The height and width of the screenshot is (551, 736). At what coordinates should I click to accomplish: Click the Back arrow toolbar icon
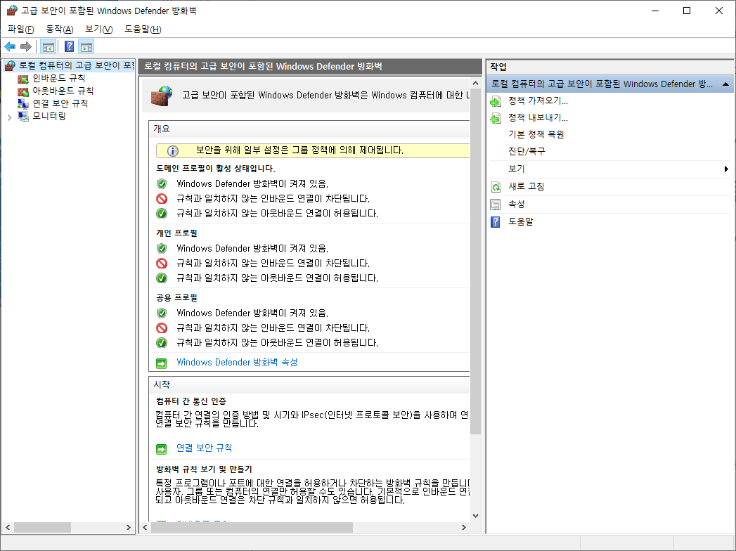tap(10, 46)
